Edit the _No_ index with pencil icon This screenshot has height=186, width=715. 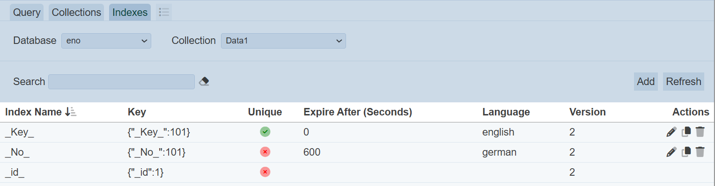671,151
